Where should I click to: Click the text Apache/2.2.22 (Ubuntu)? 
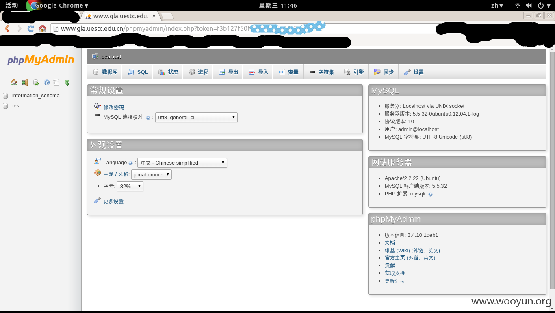(x=412, y=178)
